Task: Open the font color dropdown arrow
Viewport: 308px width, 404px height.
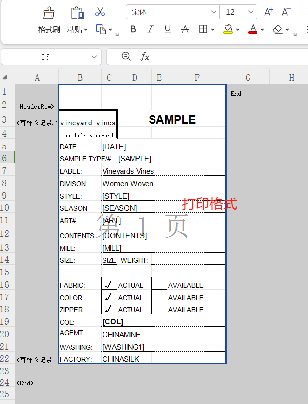Action: [x=262, y=30]
